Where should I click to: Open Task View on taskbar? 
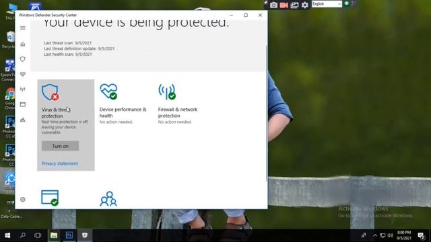click(x=38, y=235)
